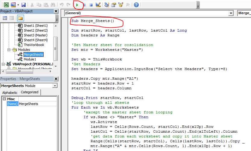The image size is (251, 151).
Task: Open the Object Browser icon
Action: [x=121, y=5]
